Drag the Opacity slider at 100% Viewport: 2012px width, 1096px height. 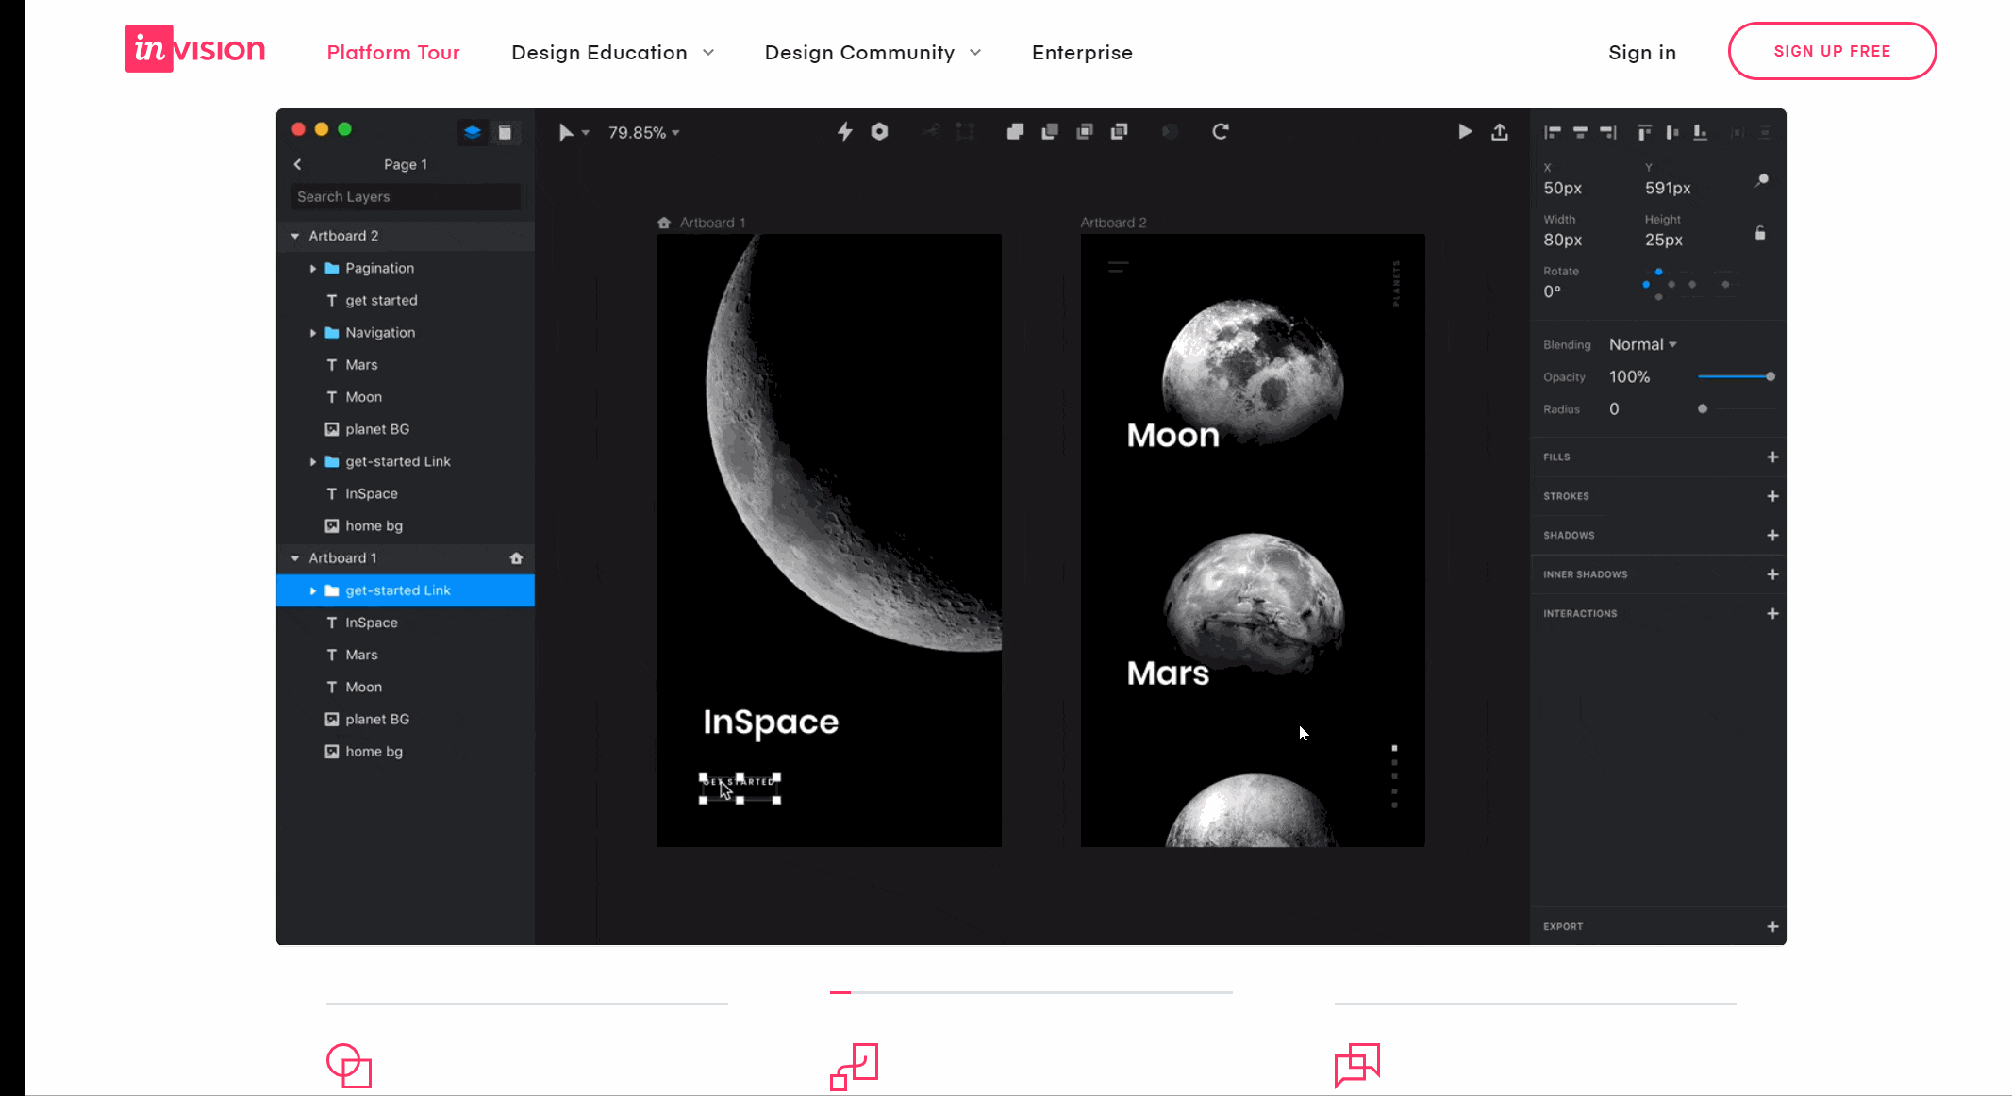pos(1771,376)
